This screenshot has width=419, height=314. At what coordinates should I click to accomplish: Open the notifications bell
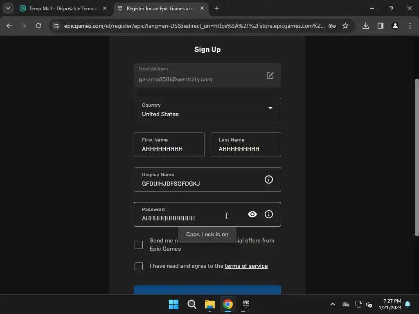click(408, 304)
